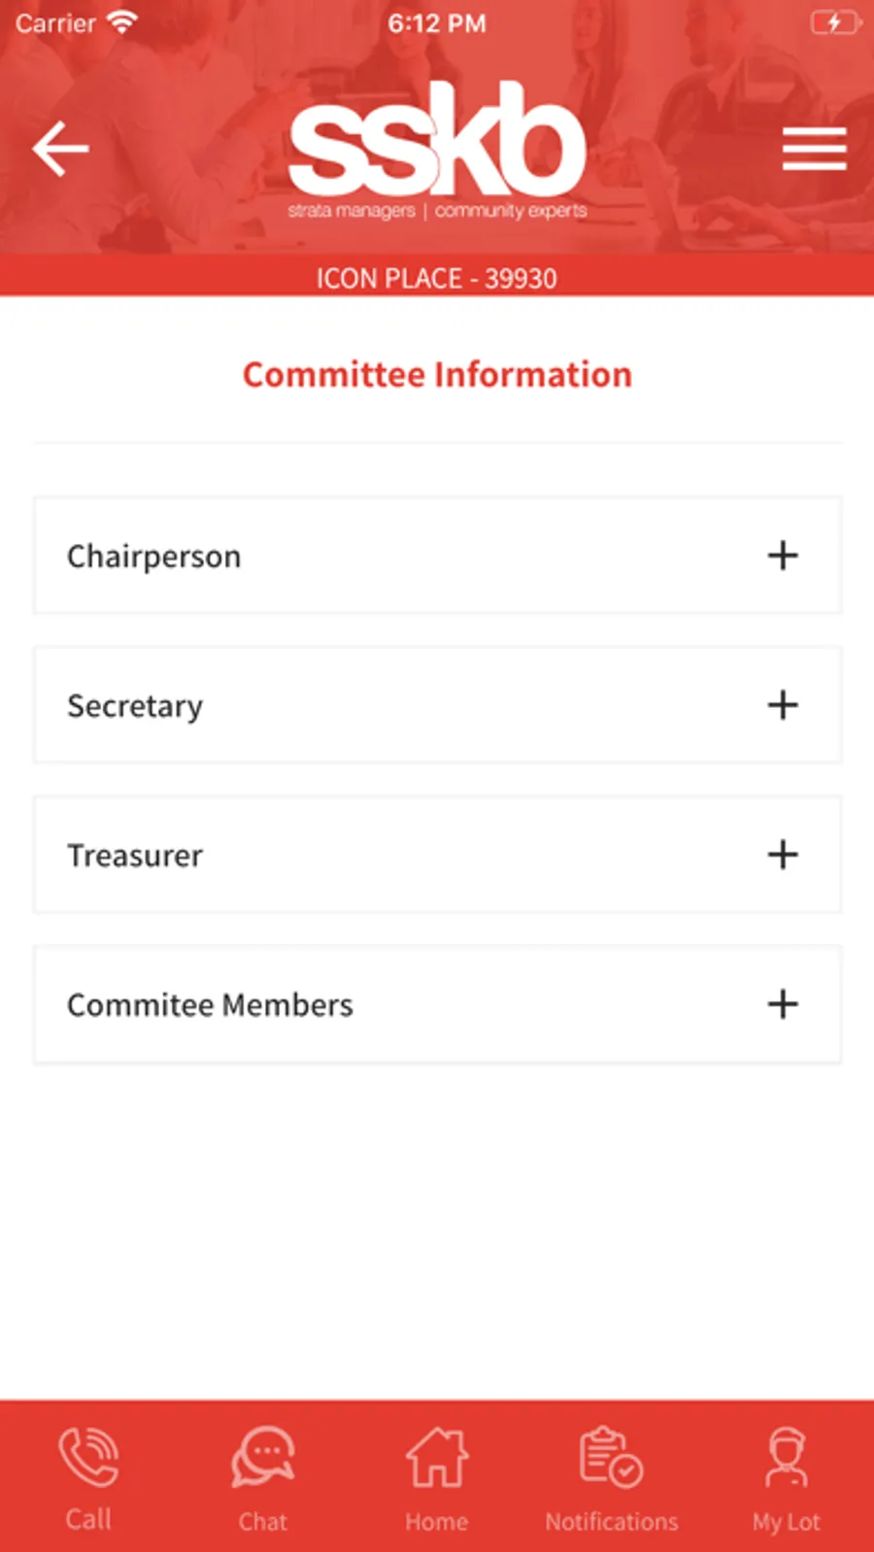Screen dimensions: 874x1552
Task: Expand Secretary with the plus icon
Action: pos(783,705)
